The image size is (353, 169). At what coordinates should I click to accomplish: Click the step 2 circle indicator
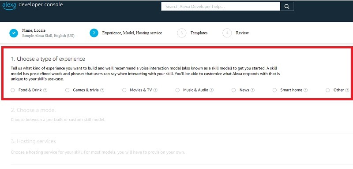[94, 33]
